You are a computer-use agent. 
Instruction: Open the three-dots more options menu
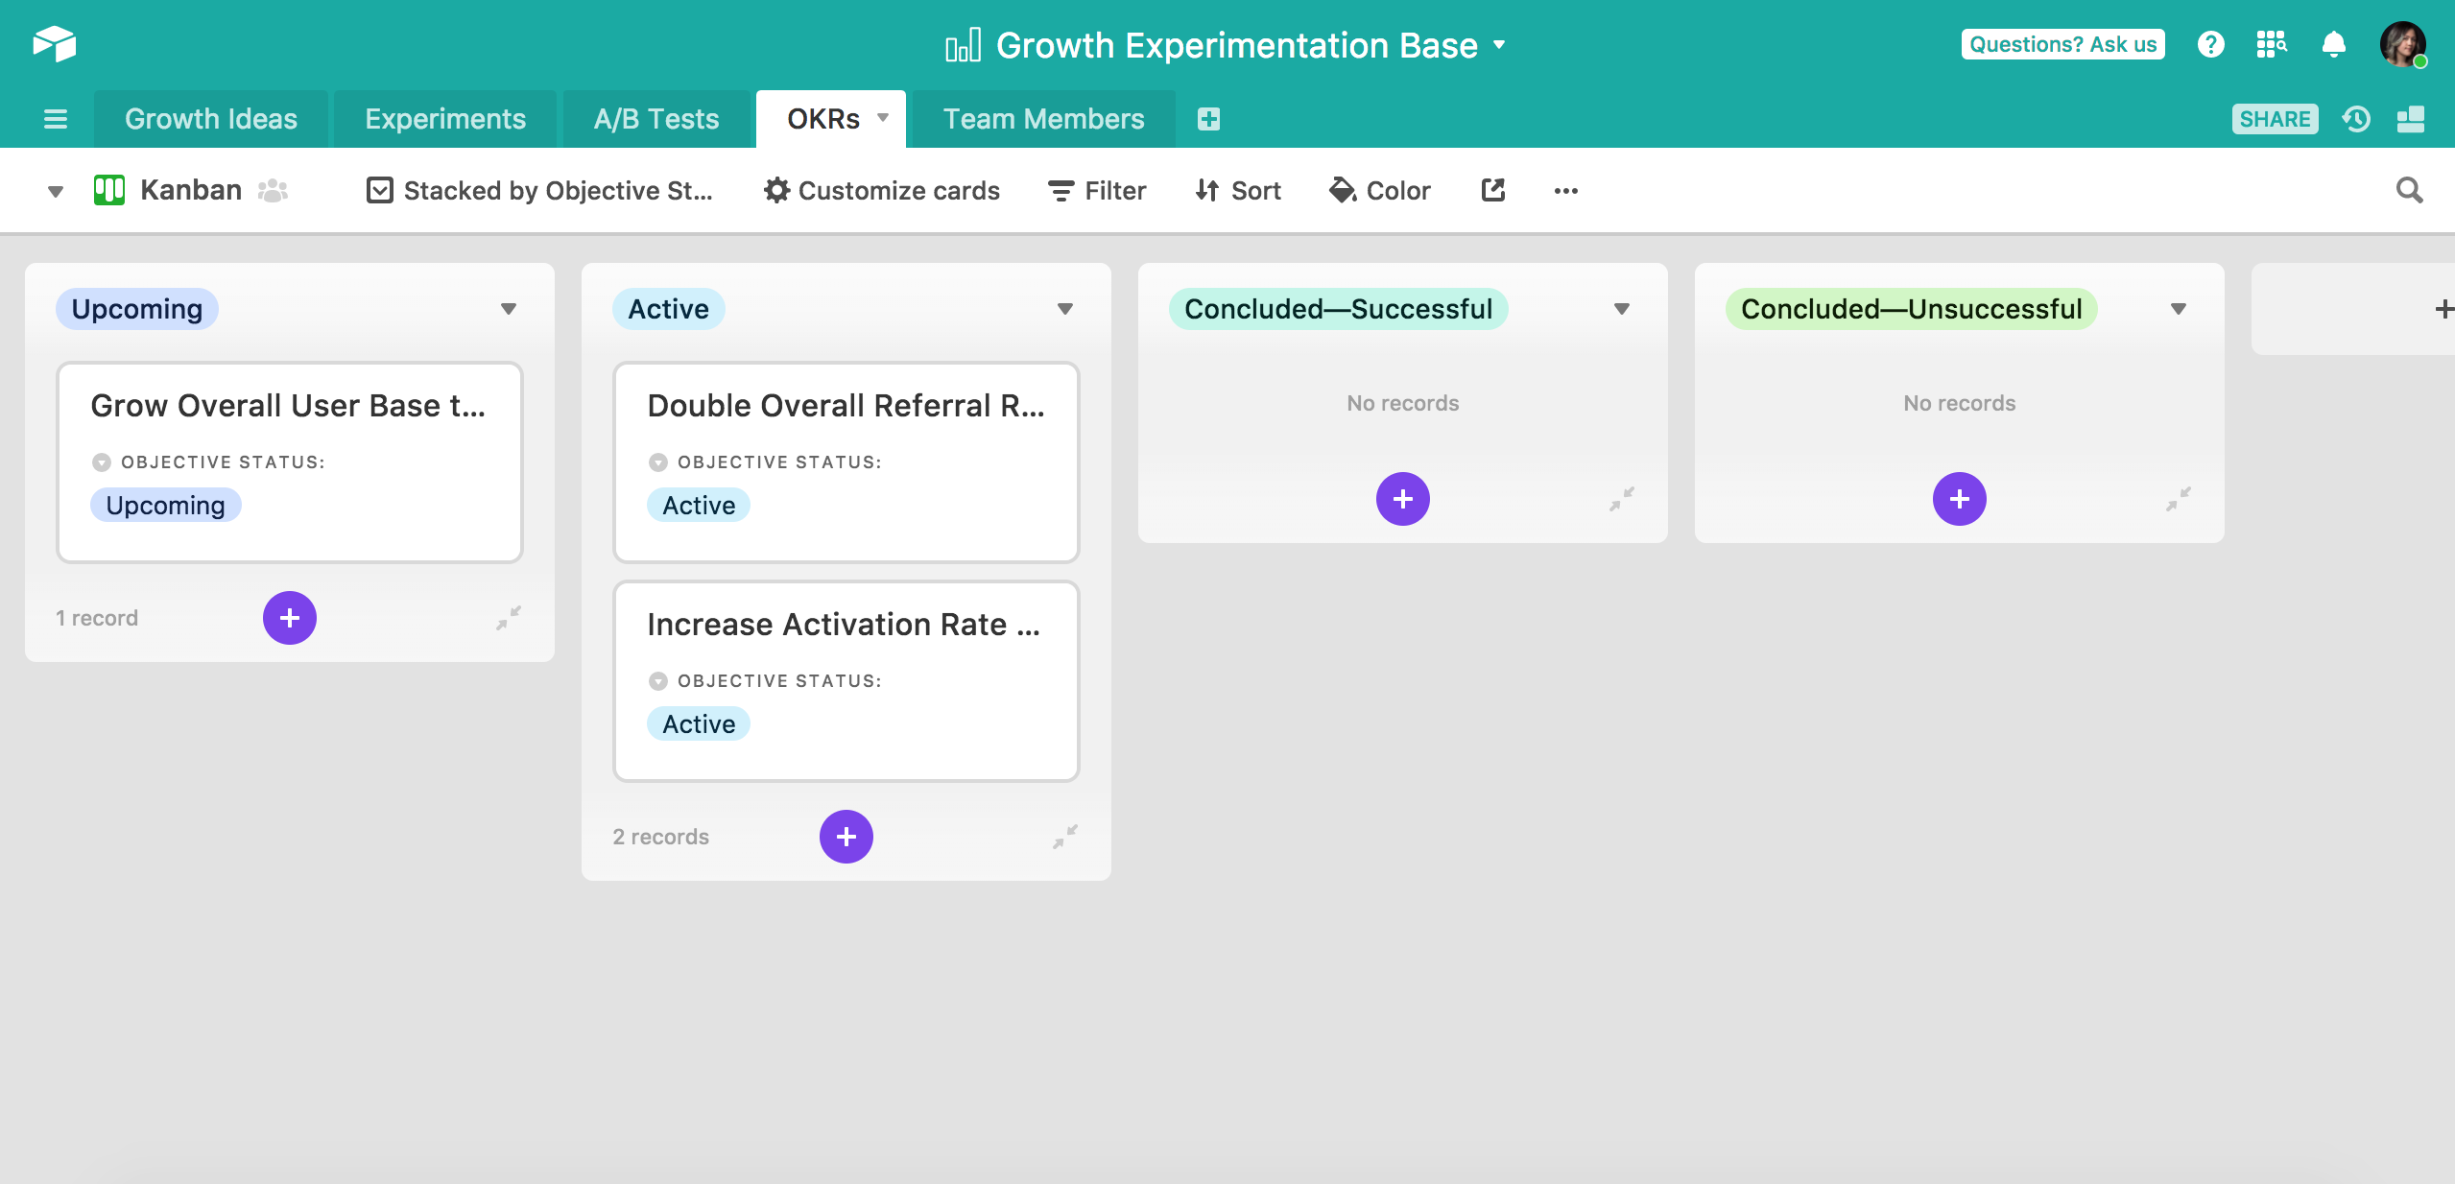[x=1565, y=190]
